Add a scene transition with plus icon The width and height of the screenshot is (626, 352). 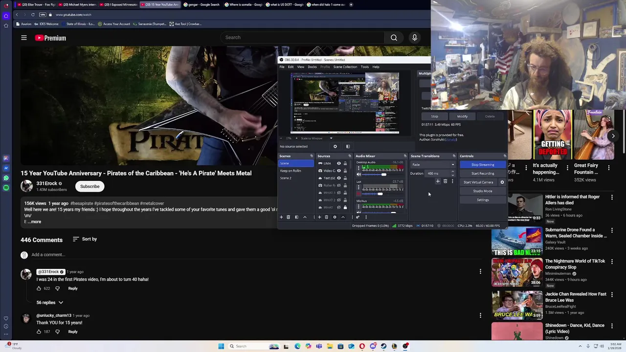coord(438,181)
